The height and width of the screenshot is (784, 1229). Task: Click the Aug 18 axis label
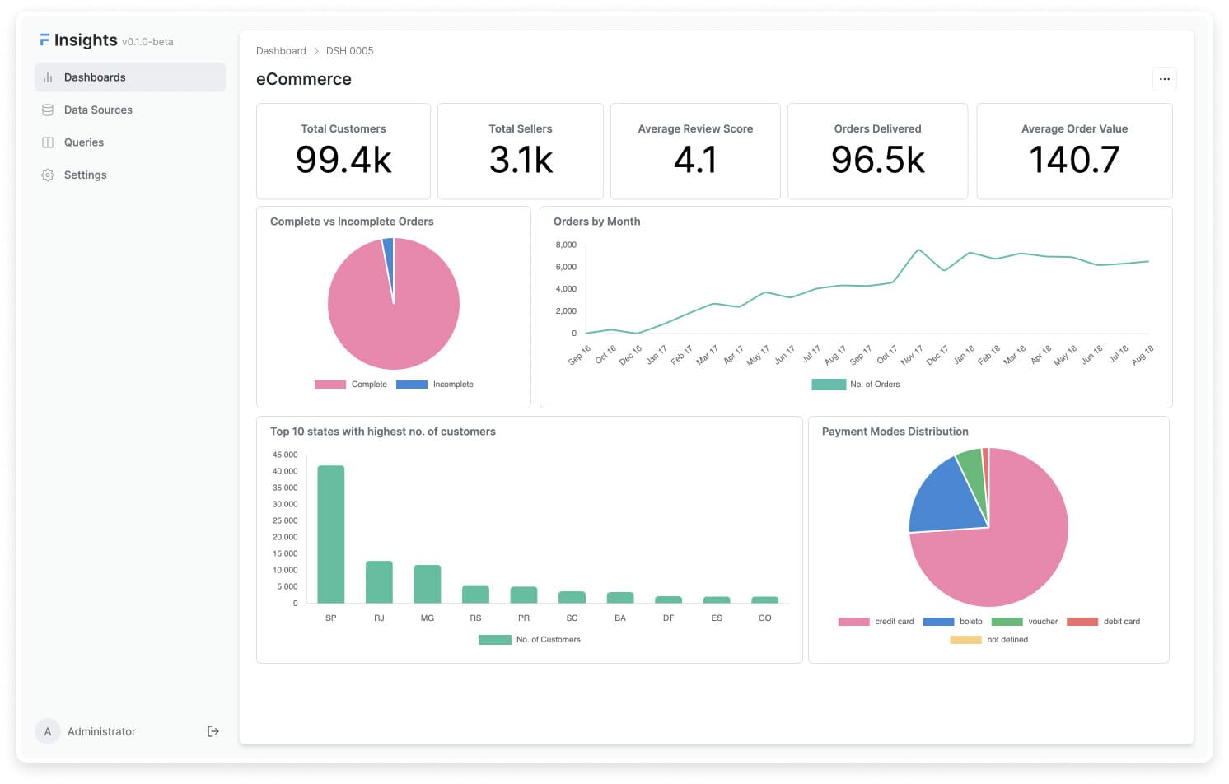tap(1143, 355)
